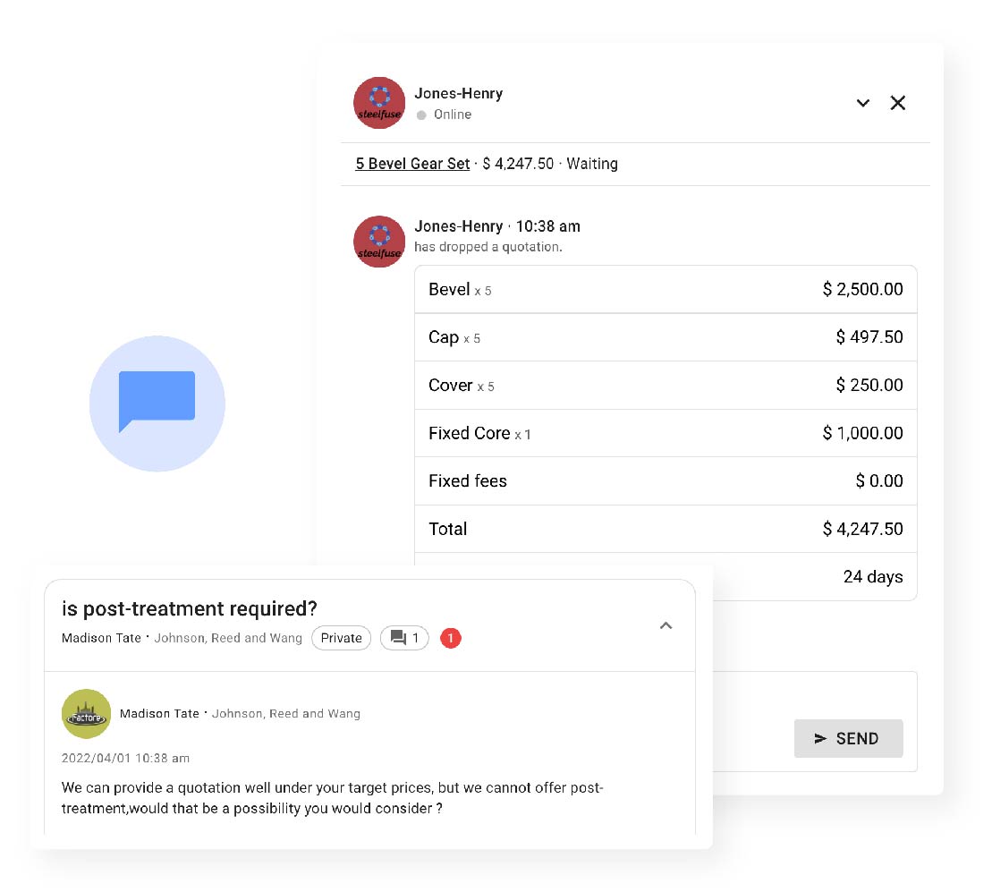
Task: Click the 'is post-treatment required?' title
Action: 189,608
